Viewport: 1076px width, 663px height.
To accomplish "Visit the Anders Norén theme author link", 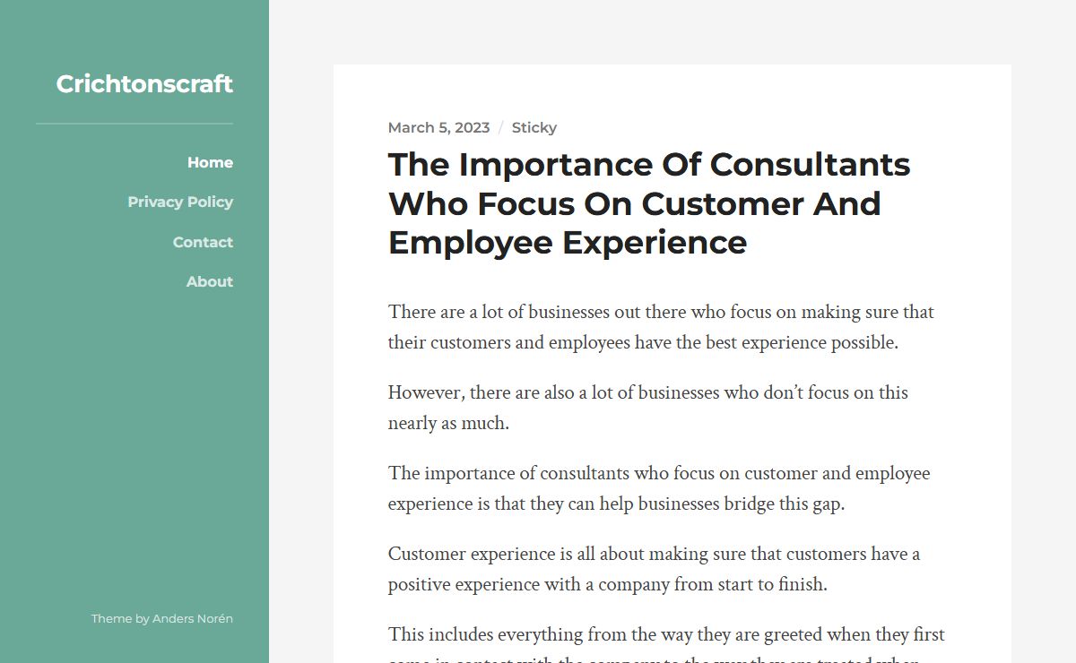I will tap(193, 618).
